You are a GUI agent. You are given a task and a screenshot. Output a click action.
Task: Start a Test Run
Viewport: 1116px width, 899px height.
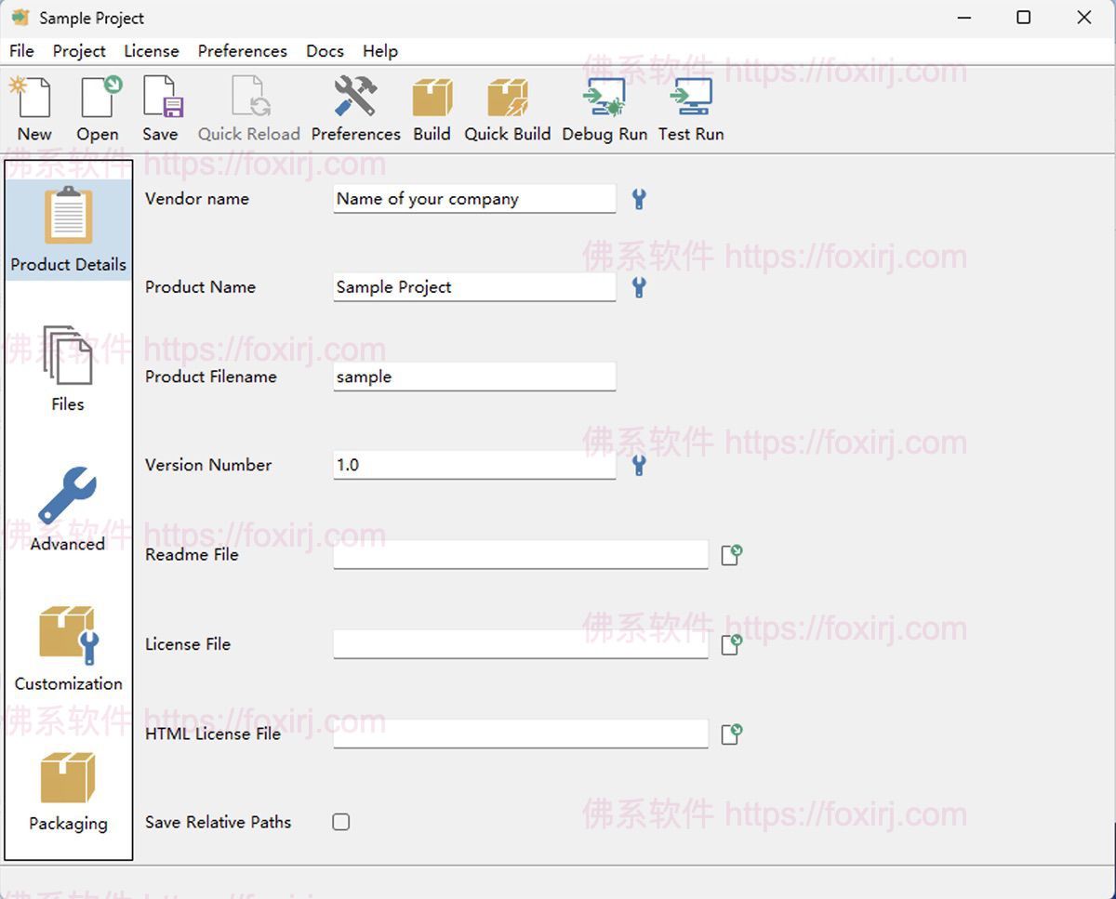coord(690,102)
